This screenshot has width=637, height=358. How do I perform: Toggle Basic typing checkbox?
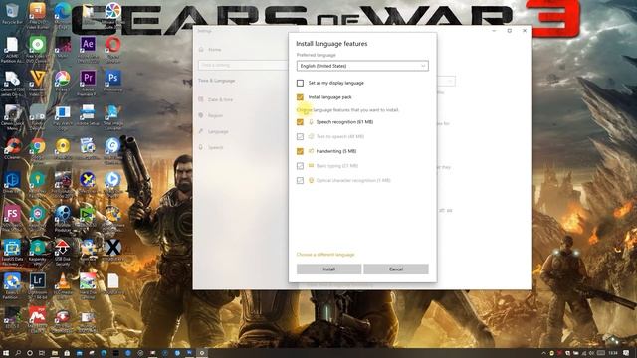[300, 166]
